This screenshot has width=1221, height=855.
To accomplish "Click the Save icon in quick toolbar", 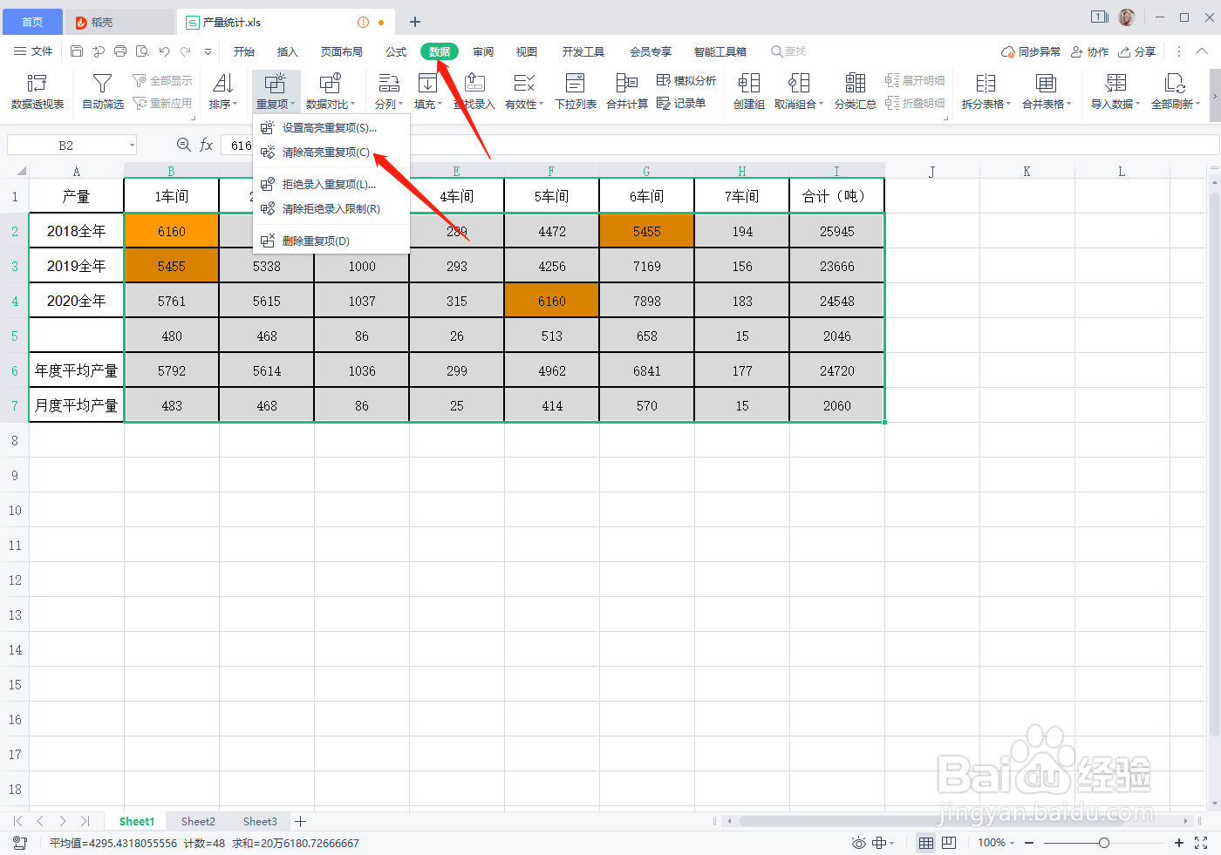I will pos(77,51).
